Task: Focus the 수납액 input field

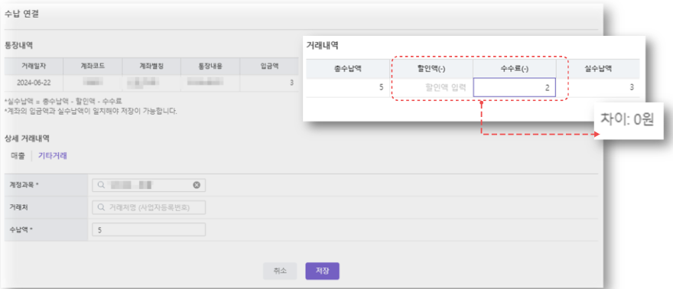Action: pos(149,230)
